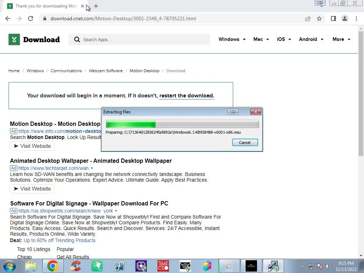Open Communications breadcrumb link
364x273 pixels.
pos(66,71)
